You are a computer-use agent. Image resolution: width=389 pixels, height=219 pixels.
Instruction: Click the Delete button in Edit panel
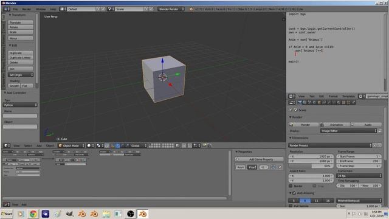21,62
